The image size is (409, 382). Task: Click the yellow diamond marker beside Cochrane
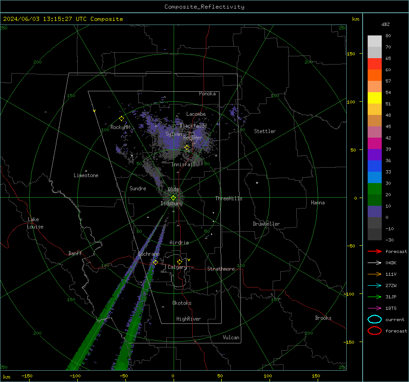coord(155,262)
